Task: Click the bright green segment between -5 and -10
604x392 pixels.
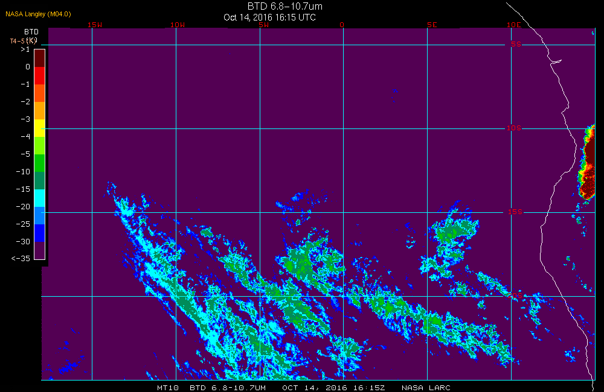Action: 40,163
